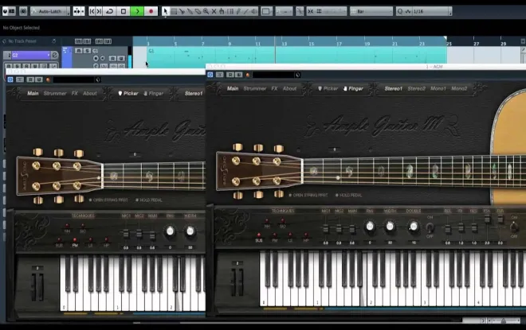Click the Quantize Q icon
Viewport: 526px width, 330px height.
tap(399, 11)
